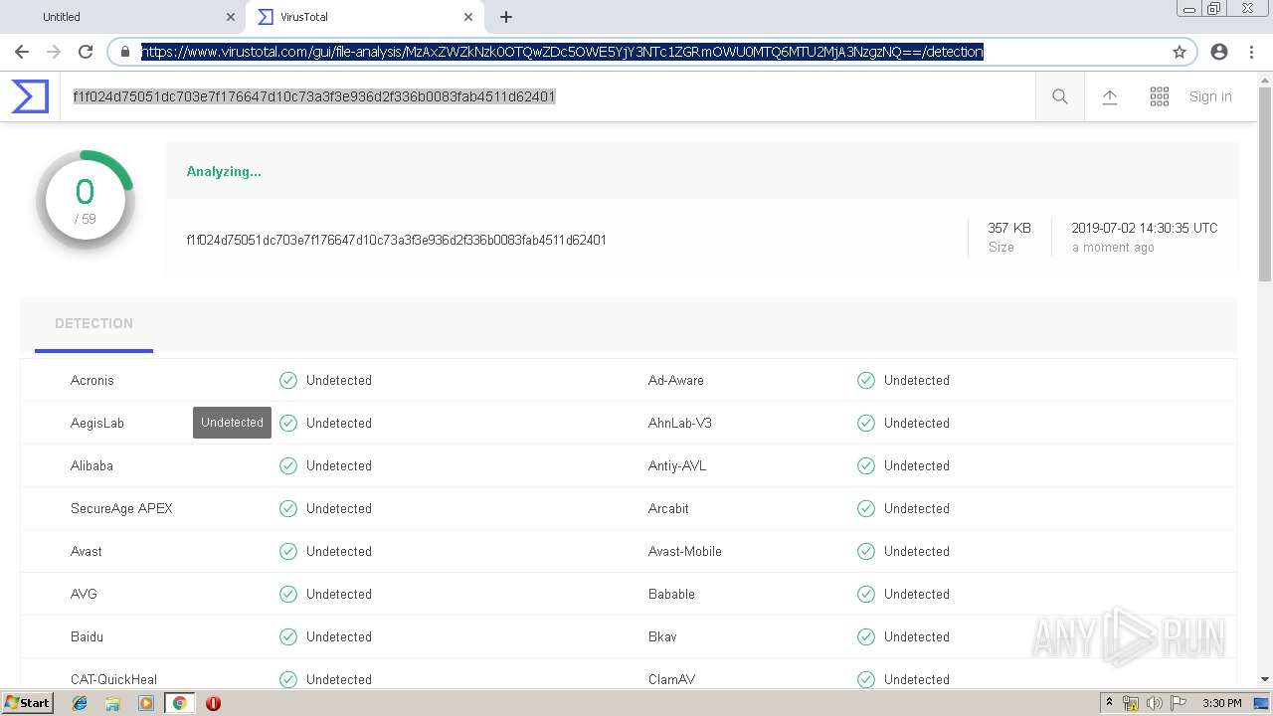
Task: Open a new browser tab
Action: [506, 17]
